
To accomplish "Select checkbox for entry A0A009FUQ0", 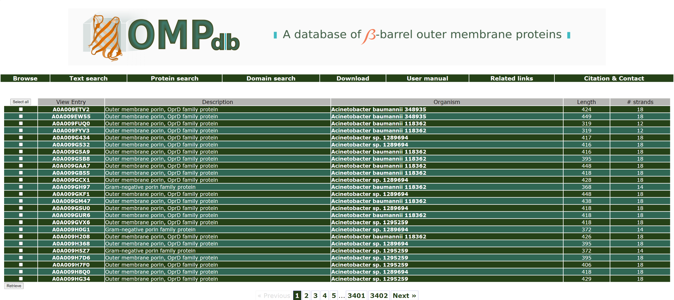I will (x=21, y=123).
